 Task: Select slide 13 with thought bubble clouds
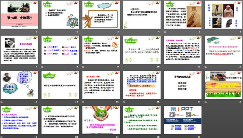click(x=20, y=85)
